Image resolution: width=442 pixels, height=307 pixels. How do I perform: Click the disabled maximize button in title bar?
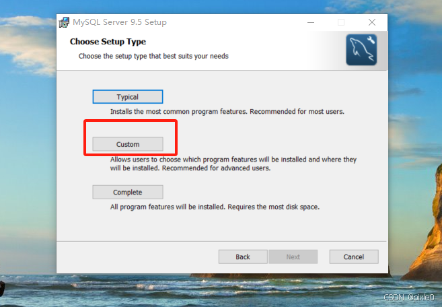coord(341,22)
